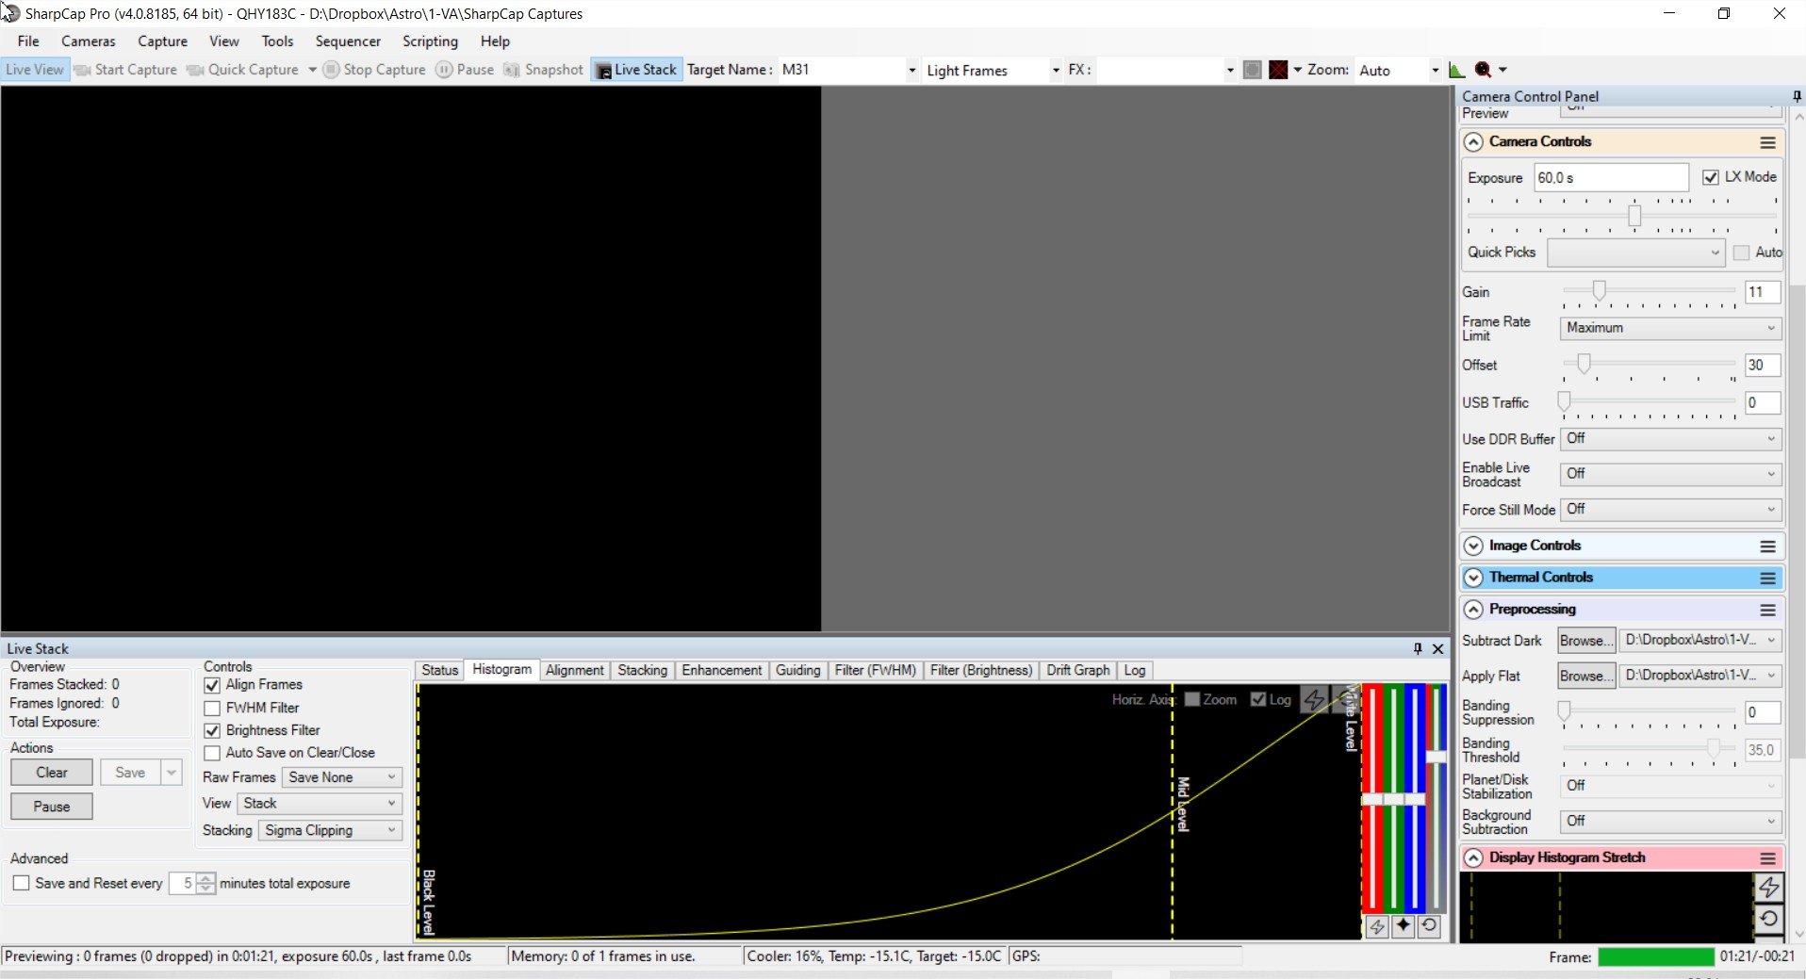Viewport: 1806px width, 979px height.
Task: Click the auto color balance lightning icon below RGB sliders
Action: 1377,926
